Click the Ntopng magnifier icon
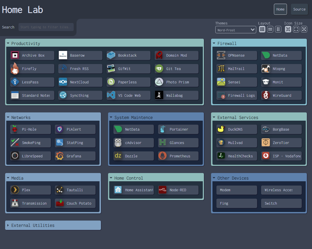This screenshot has height=249, width=312. [x=266, y=69]
